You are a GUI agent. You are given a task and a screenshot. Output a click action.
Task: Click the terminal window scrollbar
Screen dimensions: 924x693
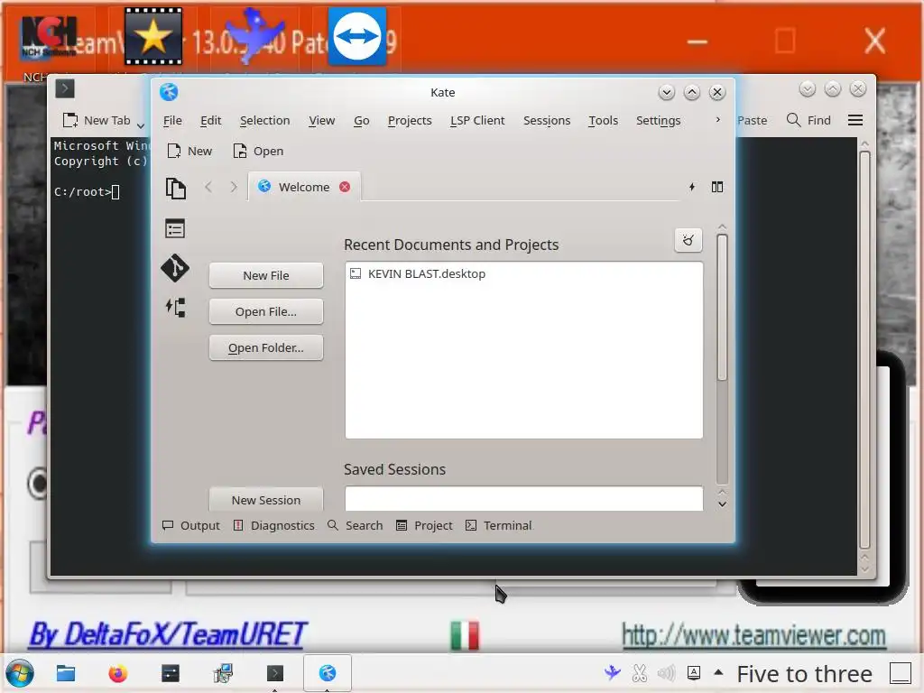[x=864, y=350]
